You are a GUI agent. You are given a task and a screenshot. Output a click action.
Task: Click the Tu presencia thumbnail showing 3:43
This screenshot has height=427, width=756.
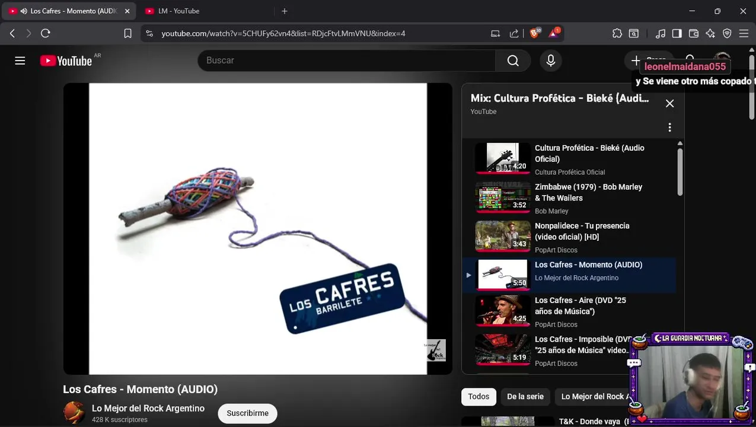[x=503, y=236]
